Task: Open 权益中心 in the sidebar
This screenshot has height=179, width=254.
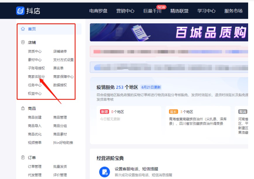Action: [x=35, y=93]
